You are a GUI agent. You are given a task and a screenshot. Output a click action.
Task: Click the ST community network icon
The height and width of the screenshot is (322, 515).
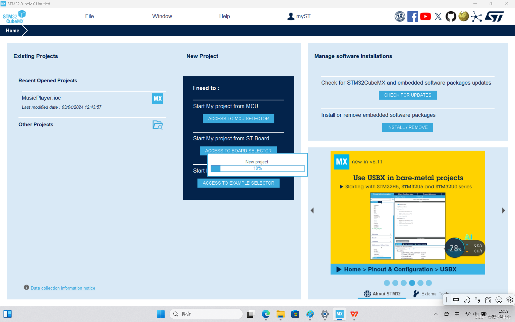click(x=476, y=16)
